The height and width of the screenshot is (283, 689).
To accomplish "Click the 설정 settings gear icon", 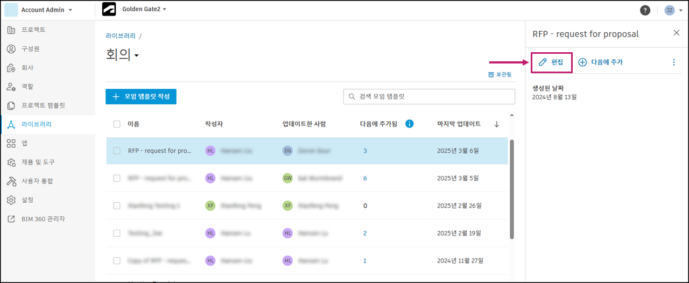I will pyautogui.click(x=11, y=200).
